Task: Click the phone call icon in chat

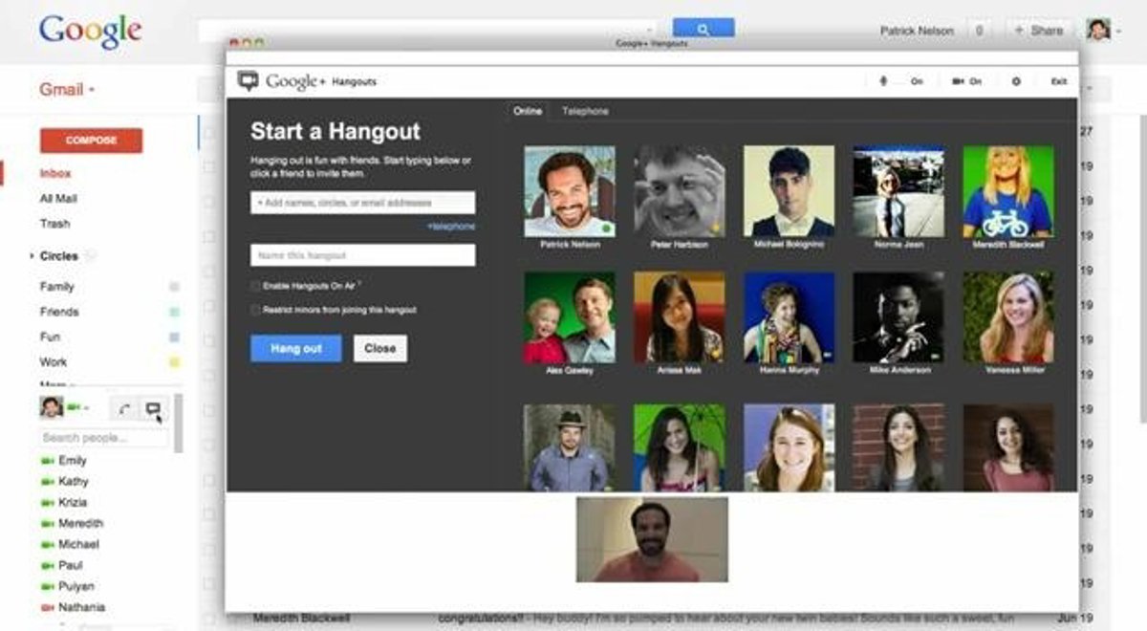Action: click(x=123, y=409)
